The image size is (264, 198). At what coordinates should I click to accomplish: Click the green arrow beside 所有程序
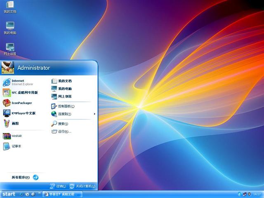click(36, 177)
